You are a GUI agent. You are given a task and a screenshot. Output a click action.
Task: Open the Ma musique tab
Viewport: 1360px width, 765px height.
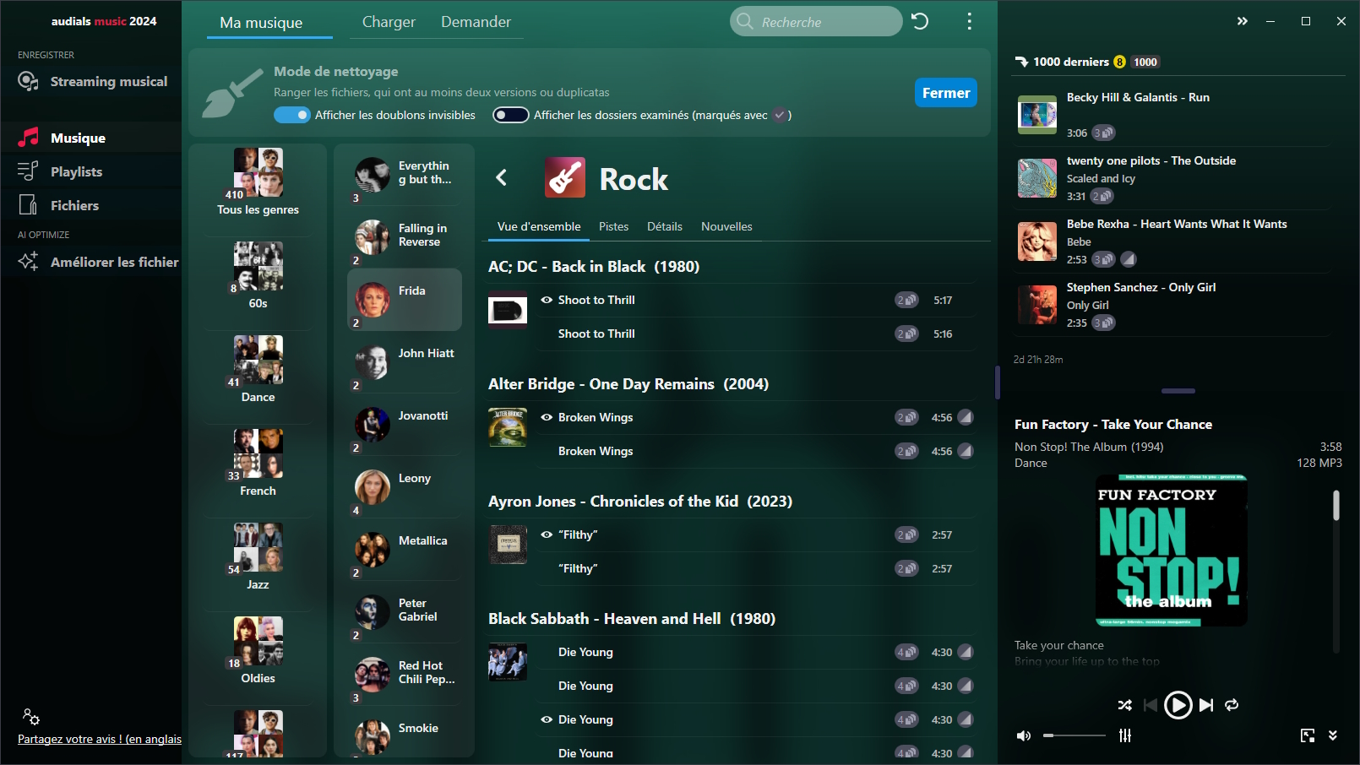point(261,22)
